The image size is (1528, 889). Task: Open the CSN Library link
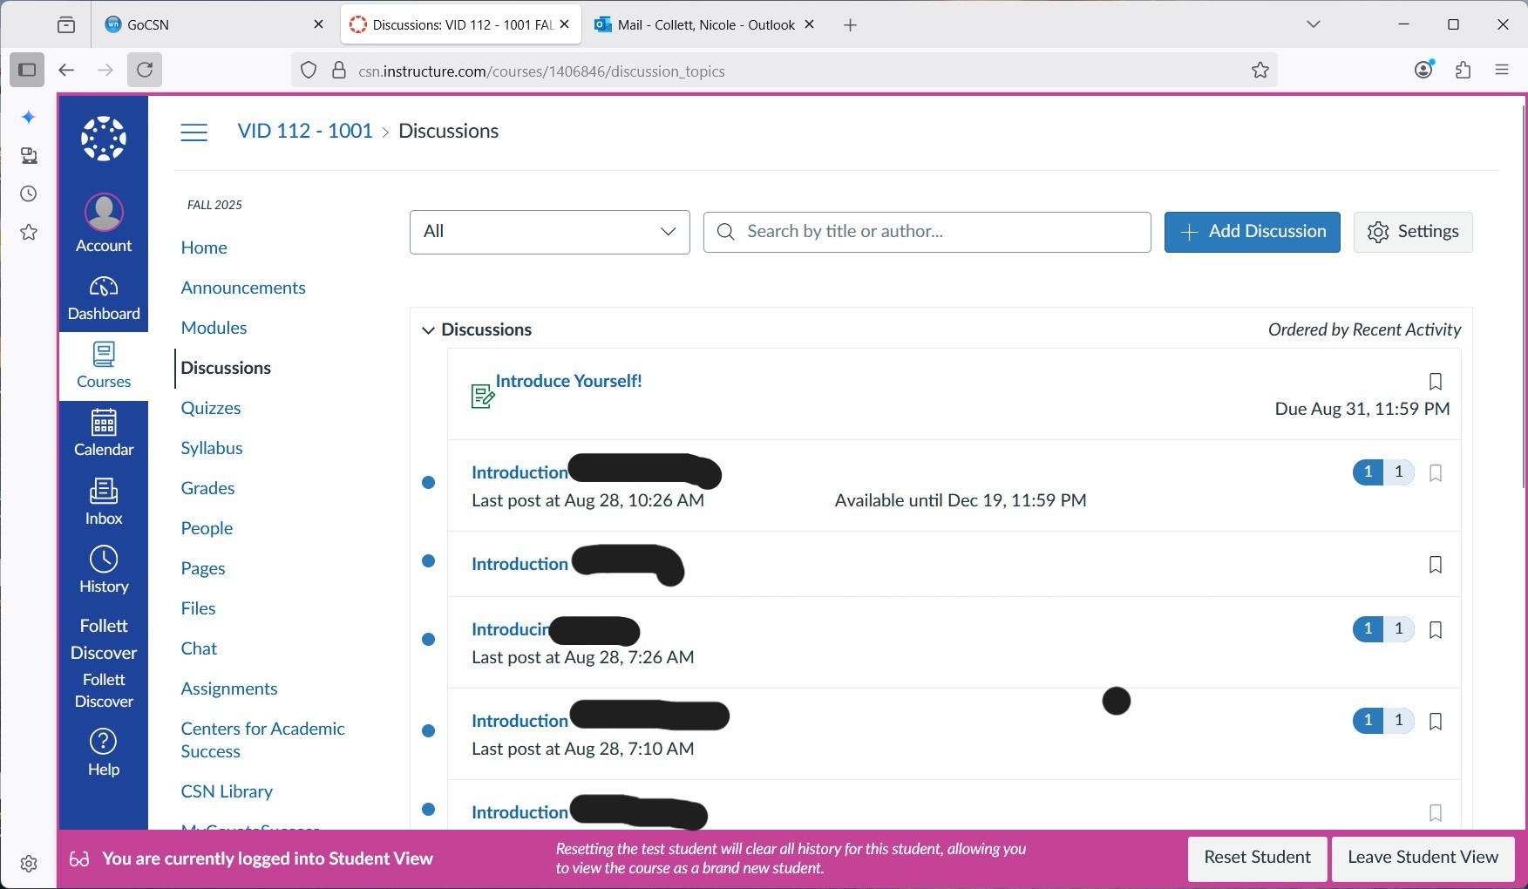(227, 791)
